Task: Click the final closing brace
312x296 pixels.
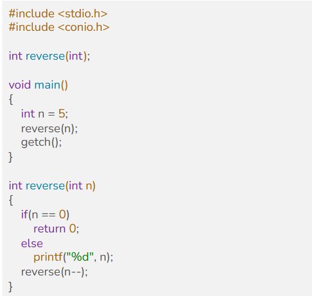Action: click(x=10, y=286)
